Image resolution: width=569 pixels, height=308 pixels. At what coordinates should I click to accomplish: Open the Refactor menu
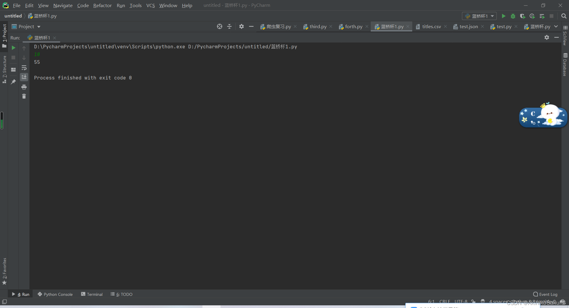[x=102, y=5]
